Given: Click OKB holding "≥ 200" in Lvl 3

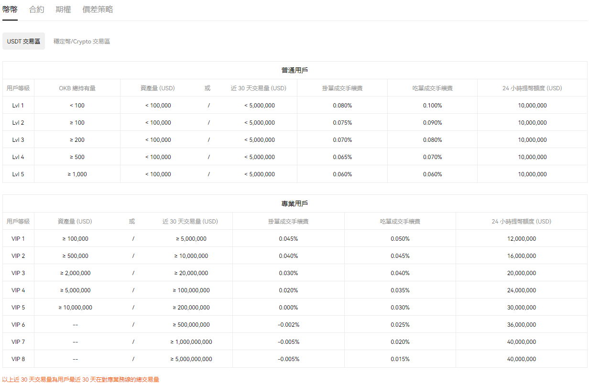Looking at the screenshot, I should coord(77,140).
